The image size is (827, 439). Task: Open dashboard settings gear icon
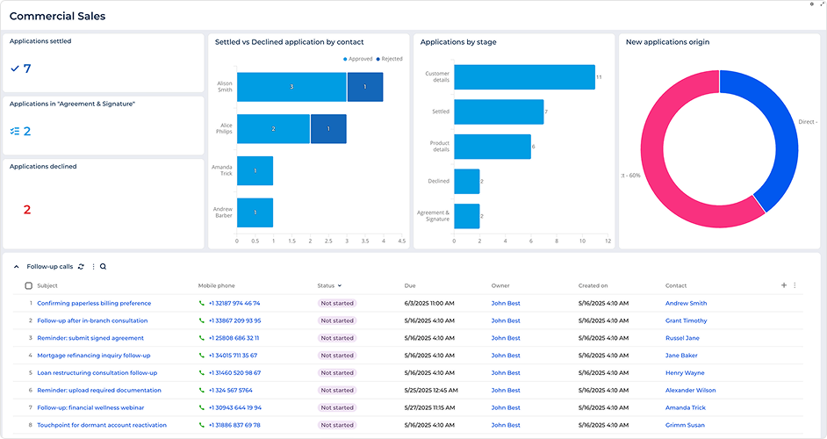click(x=811, y=4)
